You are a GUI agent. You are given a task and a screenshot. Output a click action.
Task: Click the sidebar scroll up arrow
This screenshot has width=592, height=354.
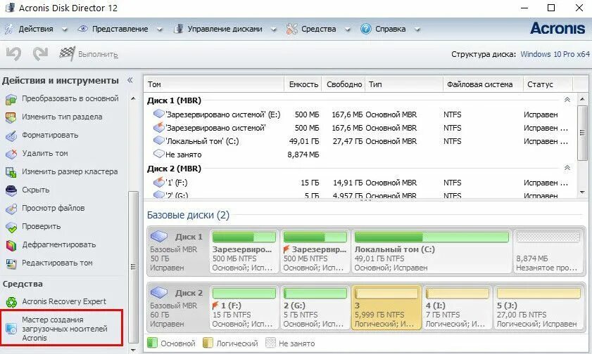(133, 98)
